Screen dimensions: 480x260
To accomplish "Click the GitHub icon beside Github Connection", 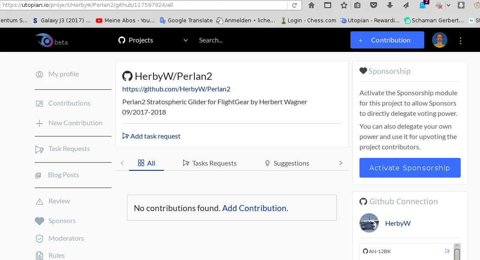I will [x=363, y=202].
